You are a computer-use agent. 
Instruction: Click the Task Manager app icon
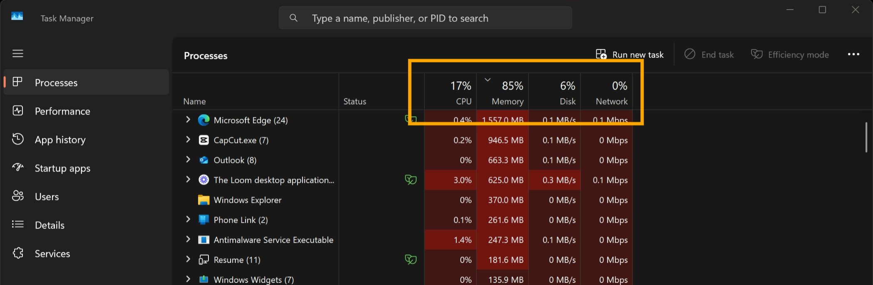[17, 17]
